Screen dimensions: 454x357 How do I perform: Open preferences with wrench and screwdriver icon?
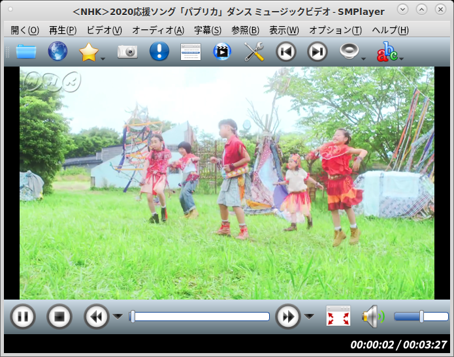(254, 52)
